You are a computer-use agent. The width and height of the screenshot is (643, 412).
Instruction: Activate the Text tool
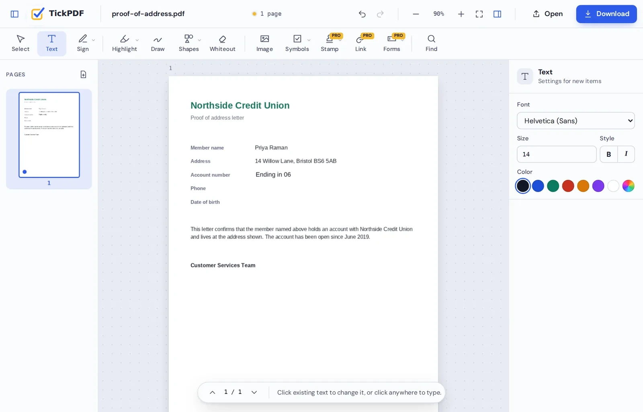click(x=51, y=43)
